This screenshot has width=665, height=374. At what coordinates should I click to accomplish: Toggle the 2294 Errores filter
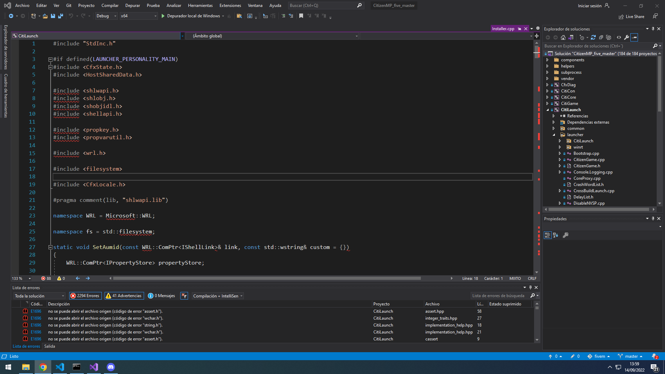85,296
